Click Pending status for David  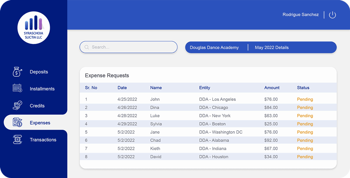pyautogui.click(x=305, y=157)
